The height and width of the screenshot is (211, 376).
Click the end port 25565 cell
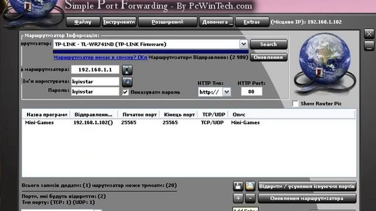tap(170, 122)
